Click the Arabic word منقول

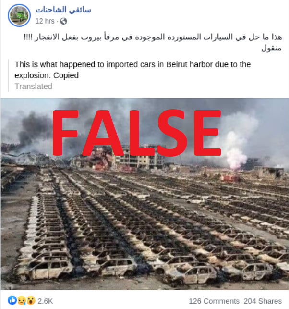272,48
